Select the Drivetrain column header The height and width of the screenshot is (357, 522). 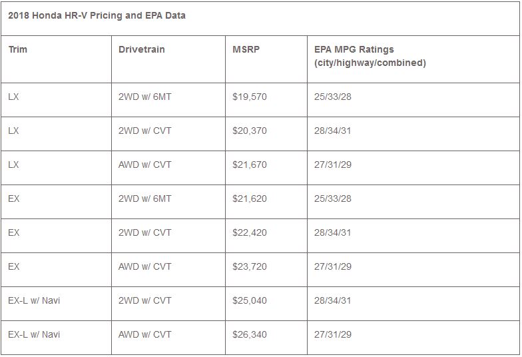[x=141, y=49]
